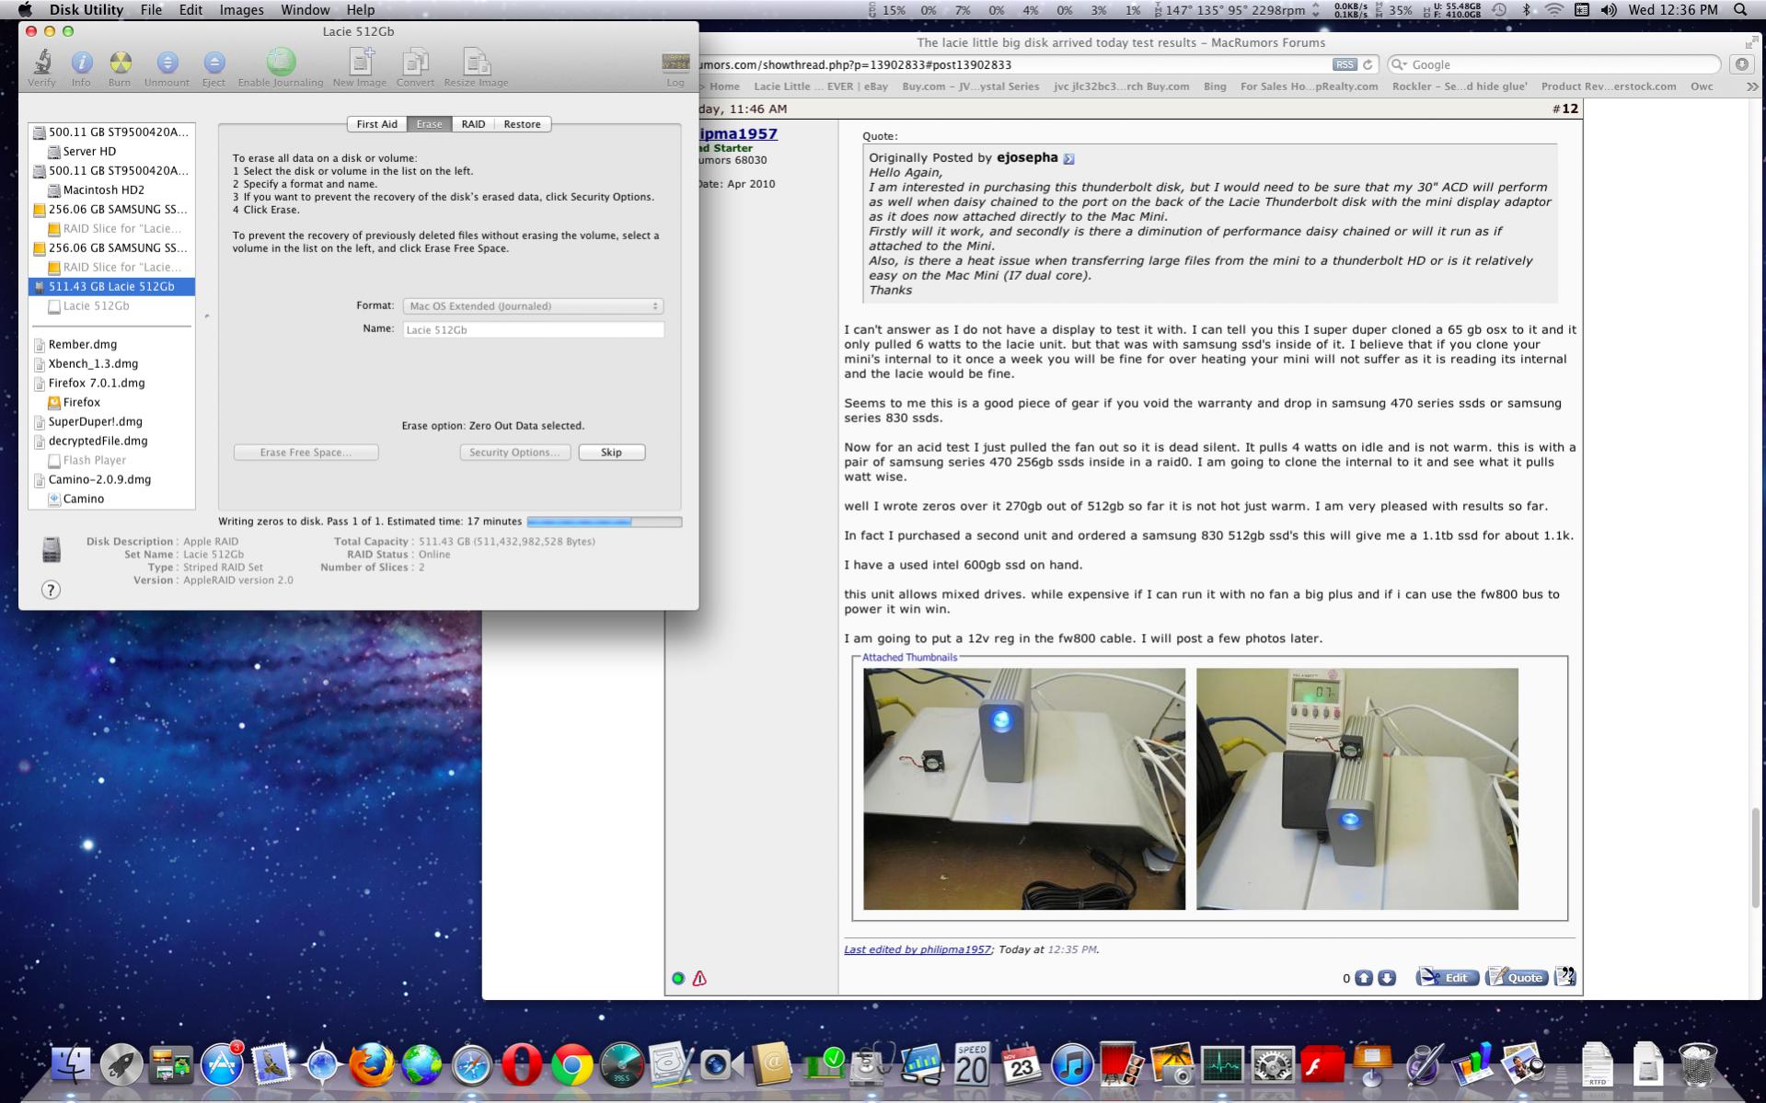Select Camino-2.0.9.dmg in the disk list

[99, 479]
